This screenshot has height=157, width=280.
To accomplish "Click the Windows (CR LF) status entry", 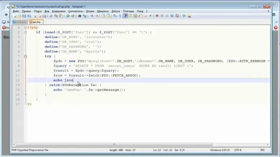I will (220, 150).
